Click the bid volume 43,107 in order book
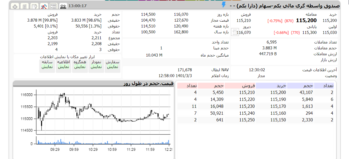Screen dimensions: 349x159 306,93
